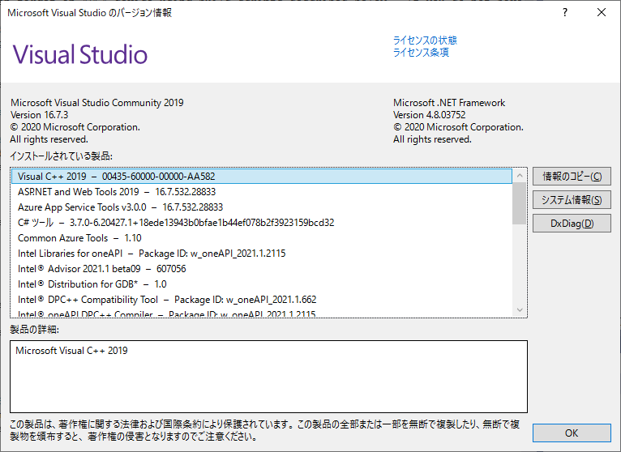Click the product list scroll down arrow
This screenshot has width=621, height=452.
tap(520, 310)
